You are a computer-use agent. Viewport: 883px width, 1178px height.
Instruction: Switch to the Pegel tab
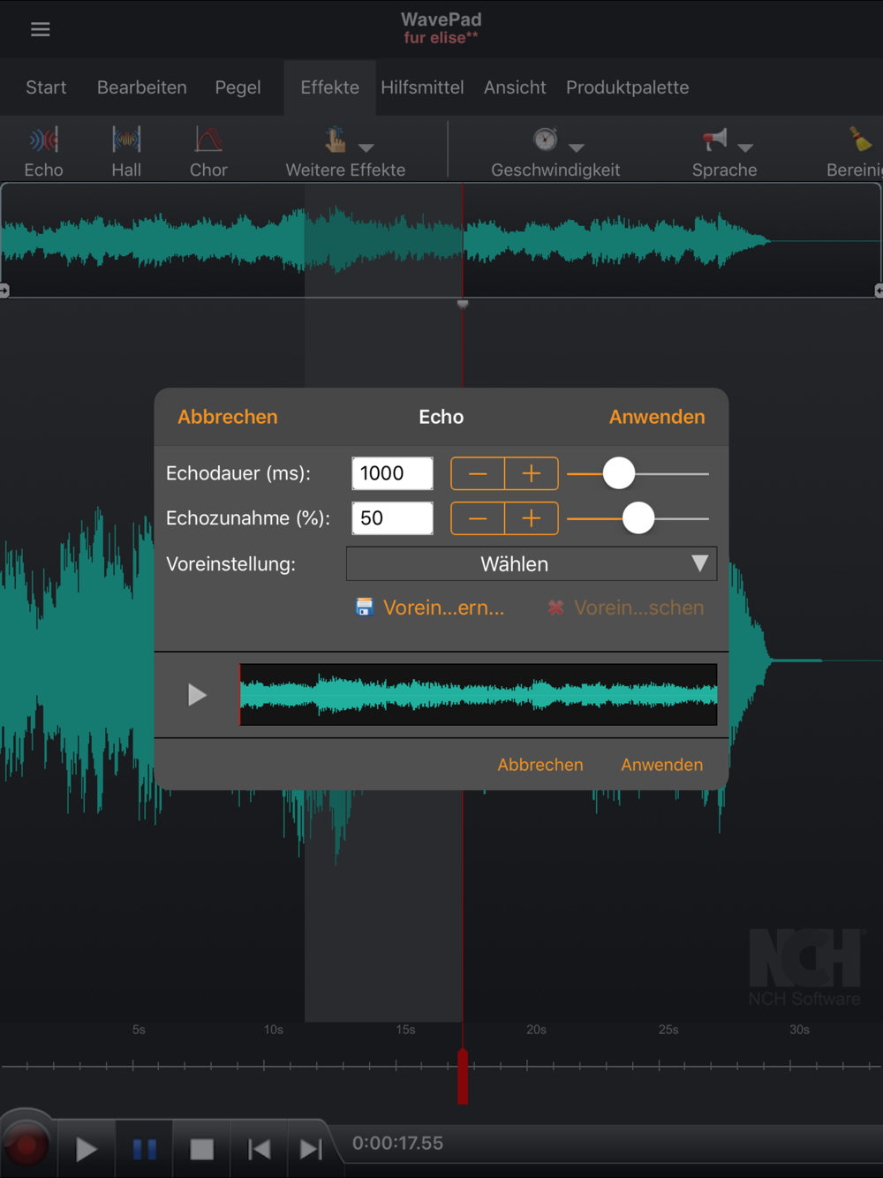point(238,87)
